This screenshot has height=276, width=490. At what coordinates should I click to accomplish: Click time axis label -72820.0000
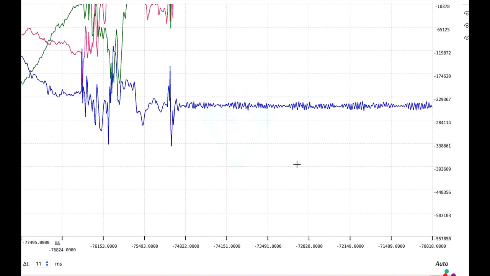309,246
